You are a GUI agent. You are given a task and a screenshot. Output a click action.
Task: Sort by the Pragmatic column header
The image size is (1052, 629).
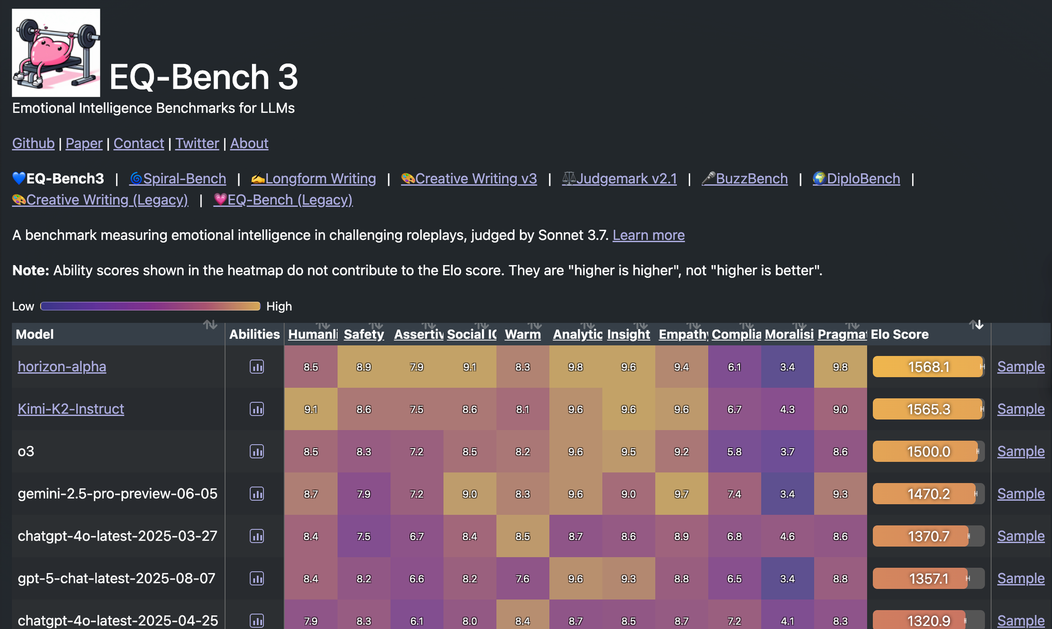click(842, 334)
